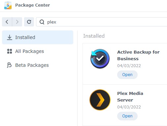Viewport: 167px width, 126px height.
Task: Select the Active Backup for Business title
Action: coord(138,55)
